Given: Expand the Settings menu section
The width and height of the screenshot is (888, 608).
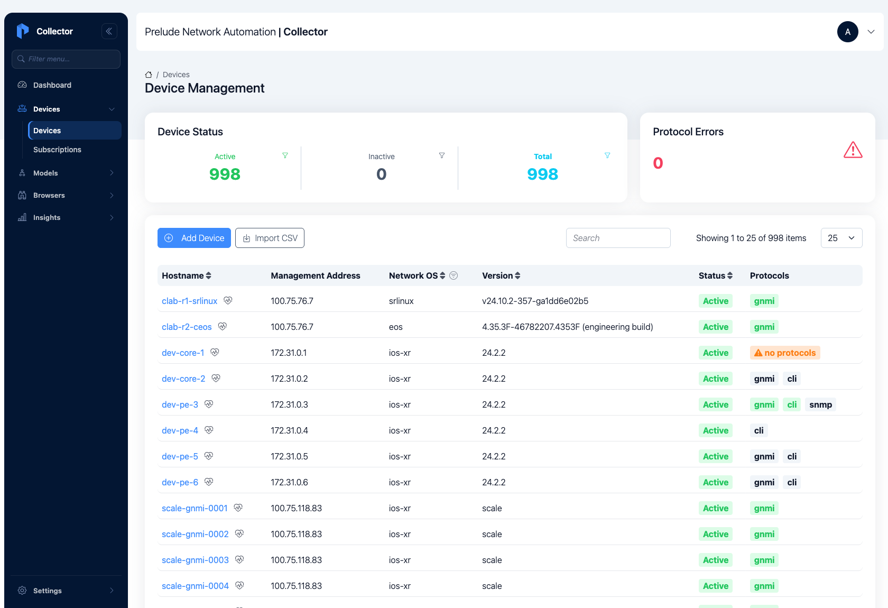Looking at the screenshot, I should (x=112, y=591).
